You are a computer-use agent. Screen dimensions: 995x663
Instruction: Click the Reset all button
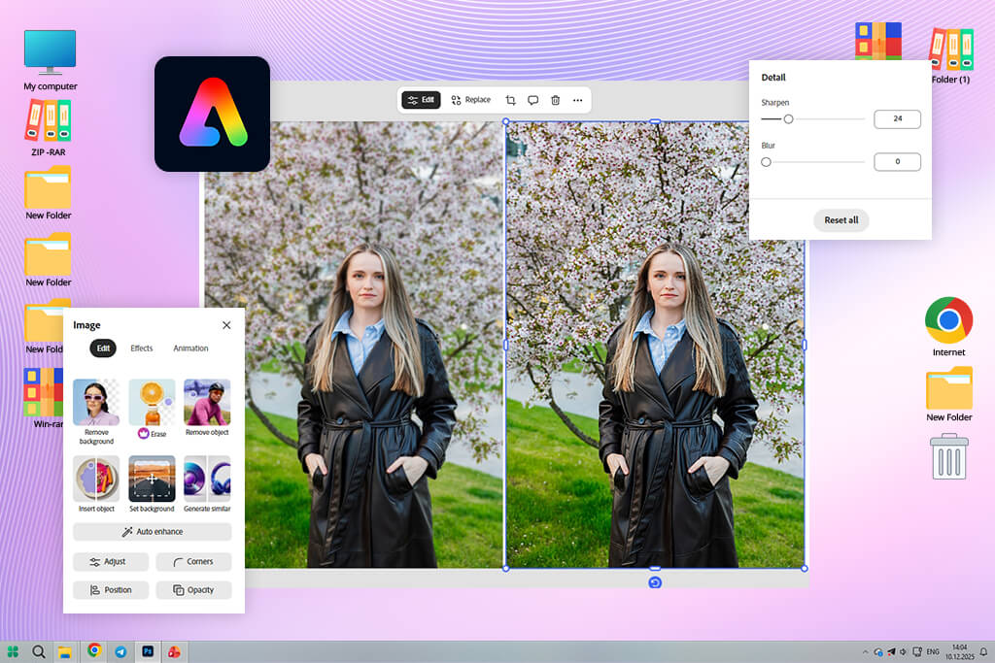pyautogui.click(x=841, y=220)
